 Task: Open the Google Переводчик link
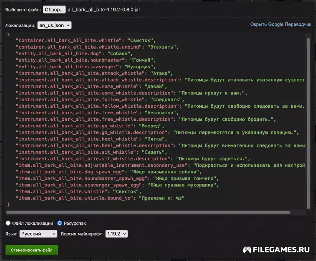click(x=281, y=24)
